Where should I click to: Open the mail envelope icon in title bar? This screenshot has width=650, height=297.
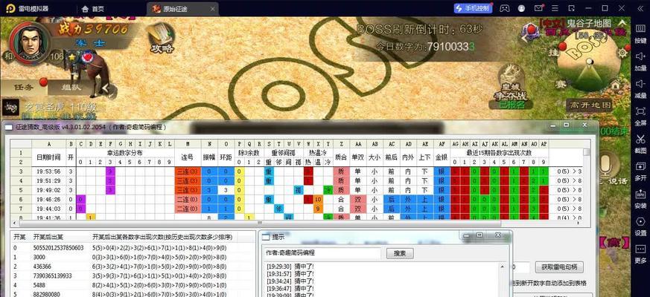[x=538, y=8]
